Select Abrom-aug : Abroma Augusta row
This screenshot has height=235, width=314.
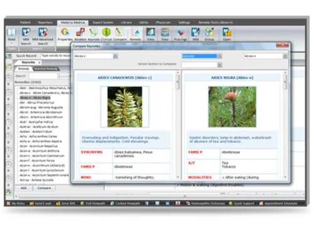(x=41, y=107)
